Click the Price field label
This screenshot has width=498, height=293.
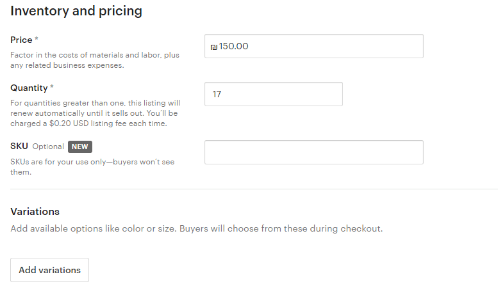(21, 40)
